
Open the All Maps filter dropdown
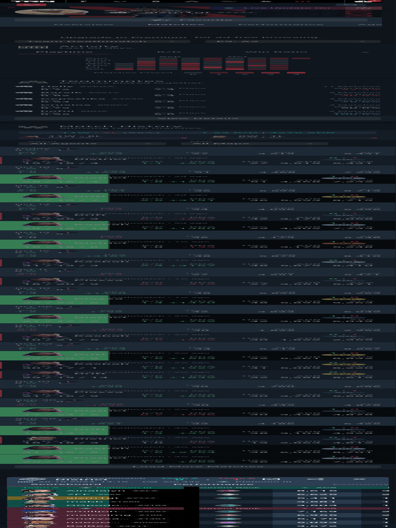[254, 144]
